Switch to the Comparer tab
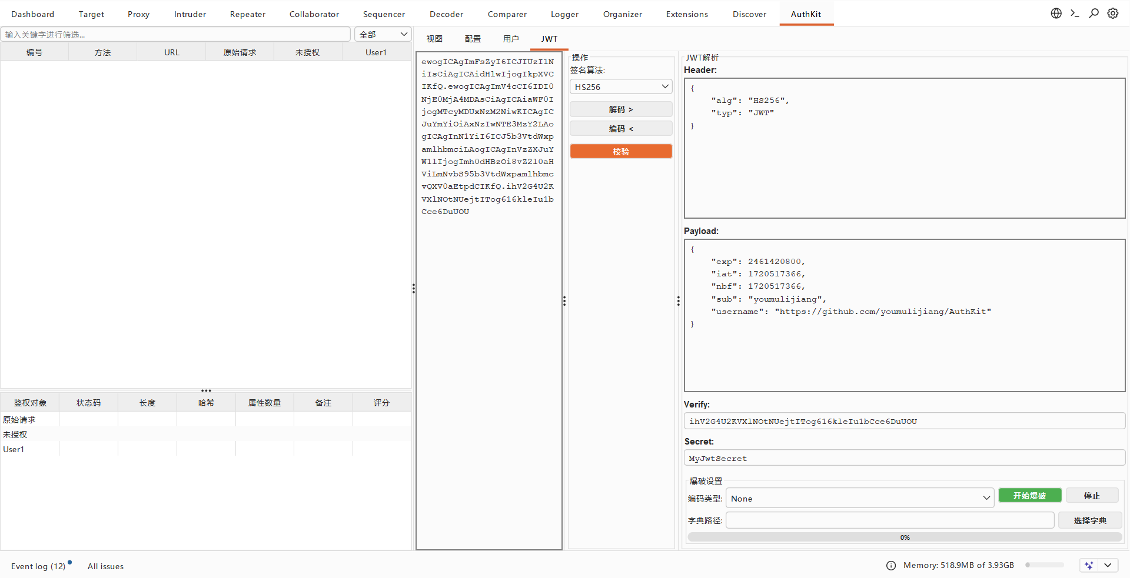 point(507,14)
